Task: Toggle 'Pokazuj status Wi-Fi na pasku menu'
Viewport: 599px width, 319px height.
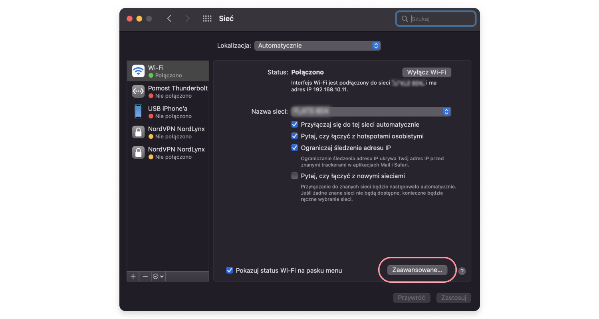Action: click(x=229, y=270)
